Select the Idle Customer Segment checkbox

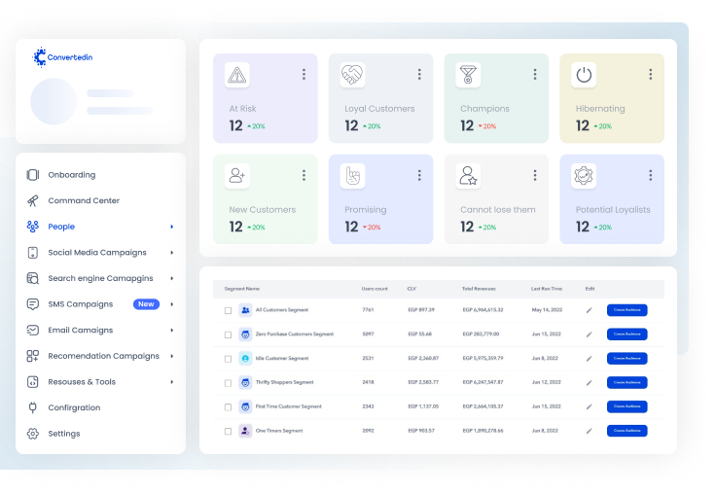pos(229,358)
